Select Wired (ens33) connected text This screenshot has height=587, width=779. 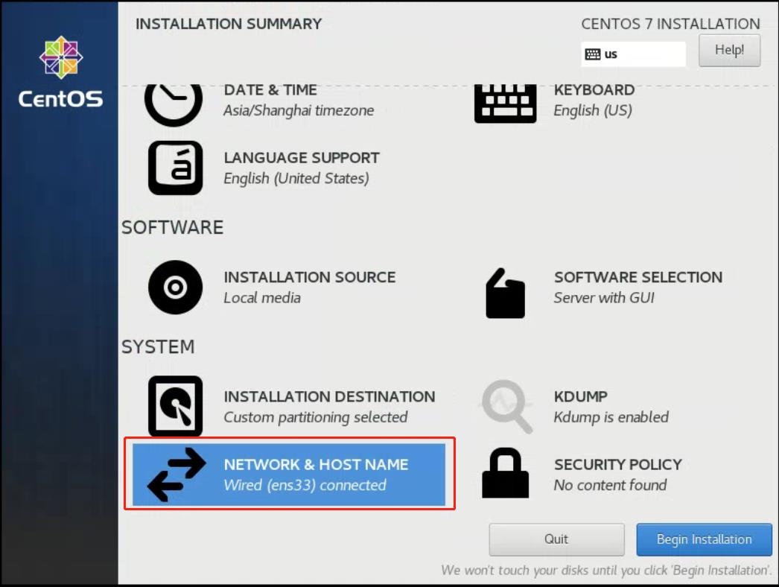click(305, 485)
